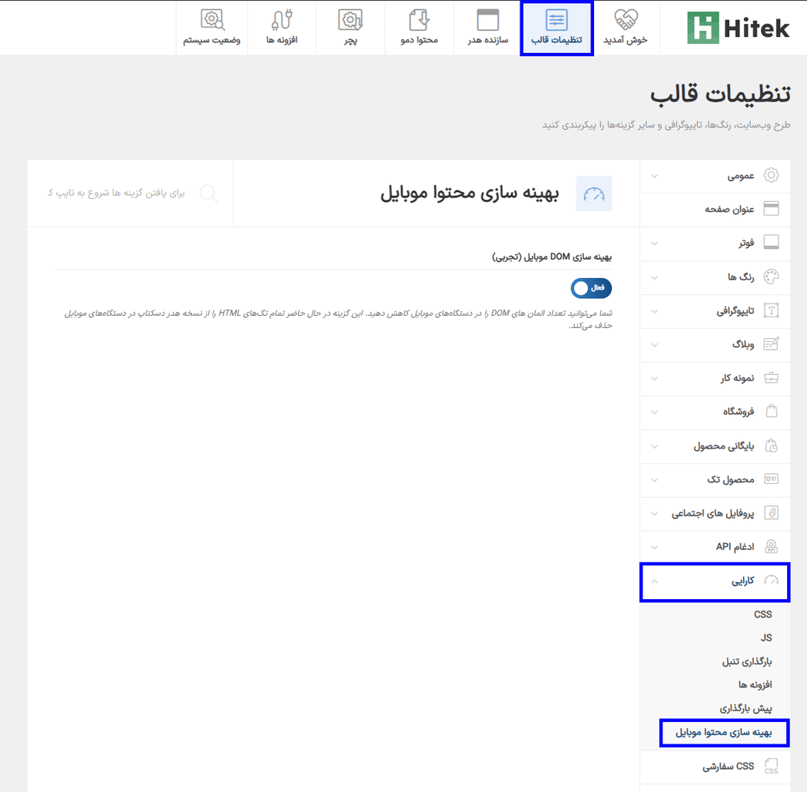Expand the پروفایل های اجتماعی chevron
The height and width of the screenshot is (792, 807).
coord(654,513)
